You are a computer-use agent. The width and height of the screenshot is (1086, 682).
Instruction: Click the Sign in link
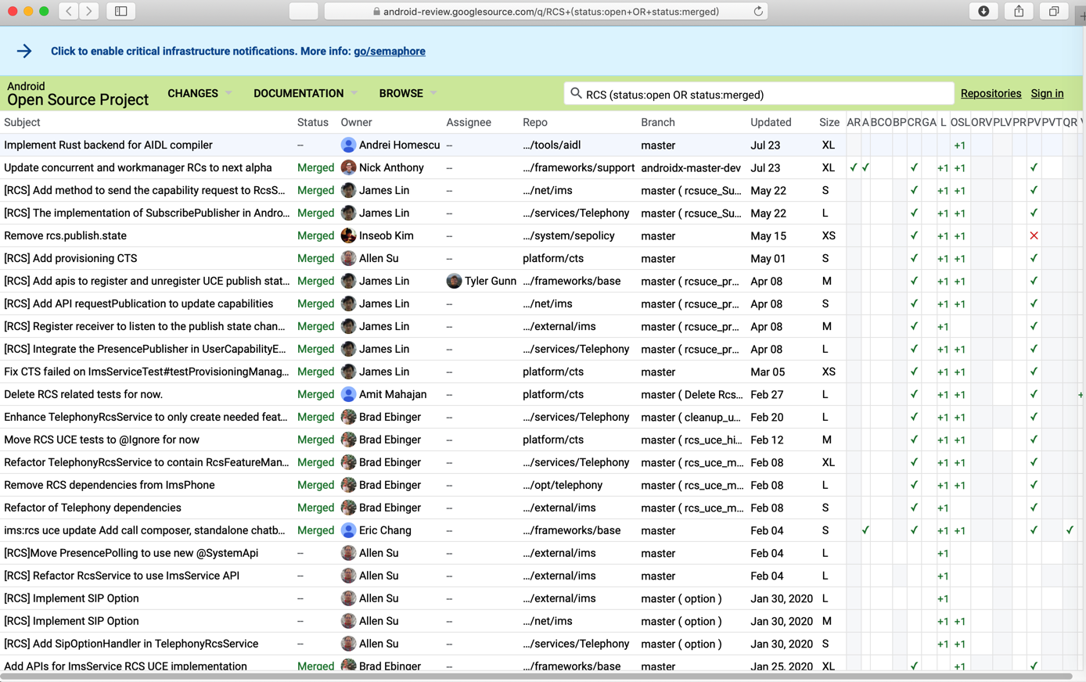1047,93
